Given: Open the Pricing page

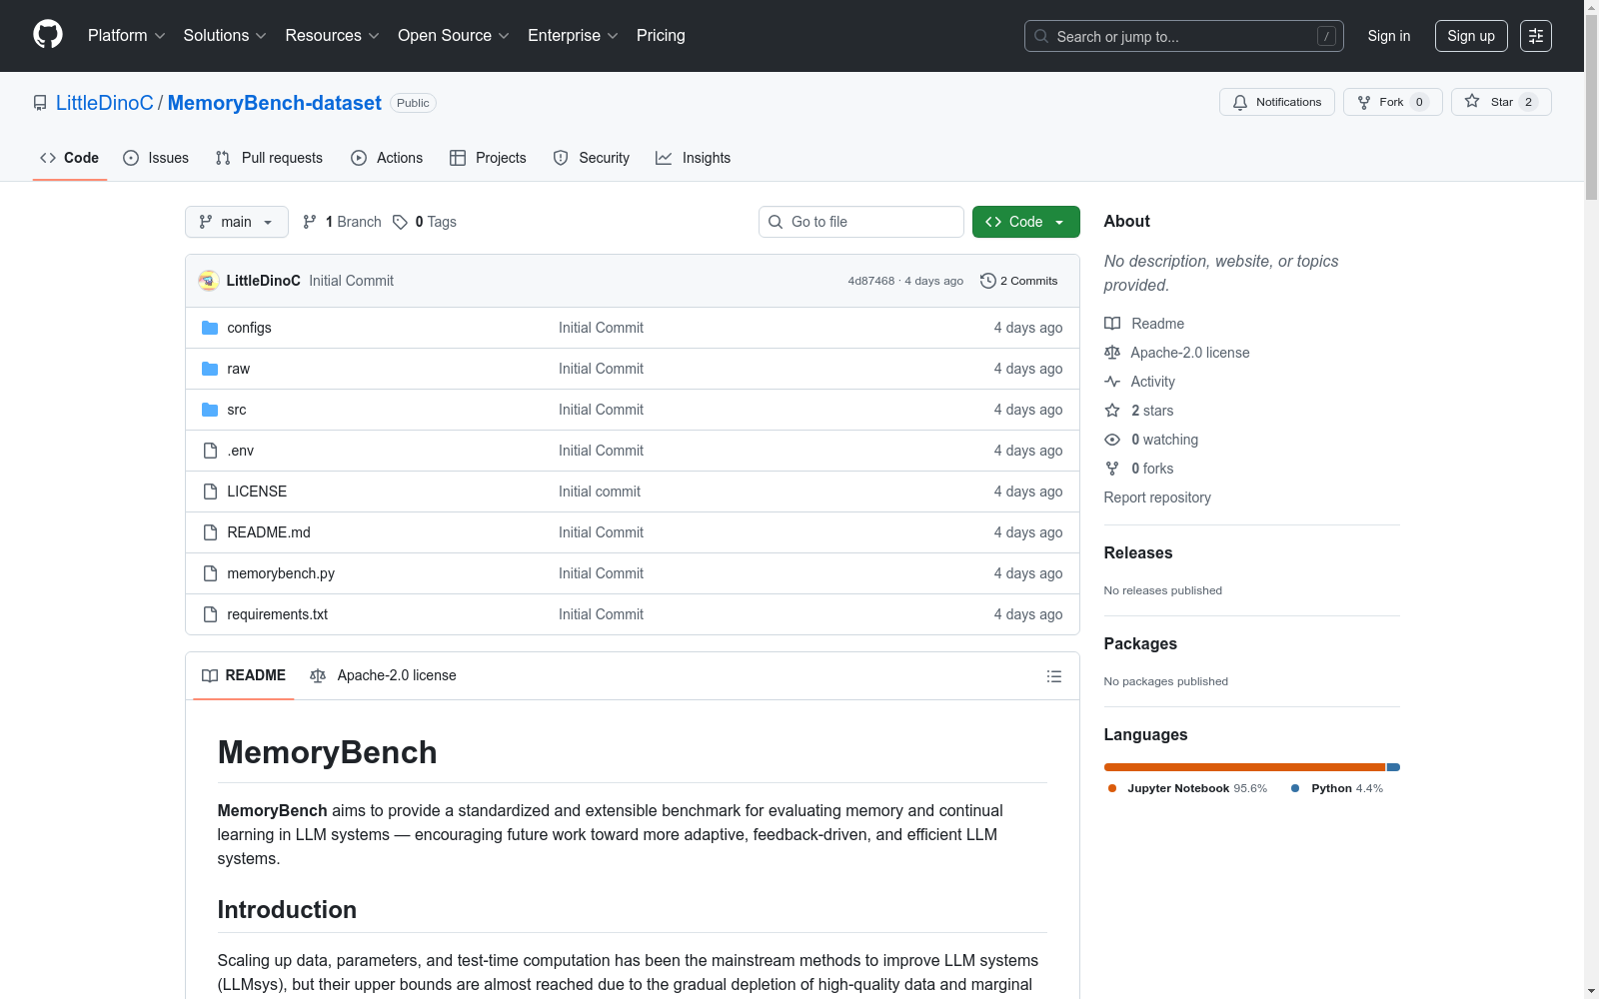Looking at the screenshot, I should click(x=661, y=36).
